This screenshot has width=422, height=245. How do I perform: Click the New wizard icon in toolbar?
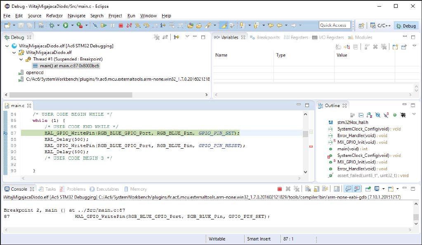pyautogui.click(x=7, y=26)
